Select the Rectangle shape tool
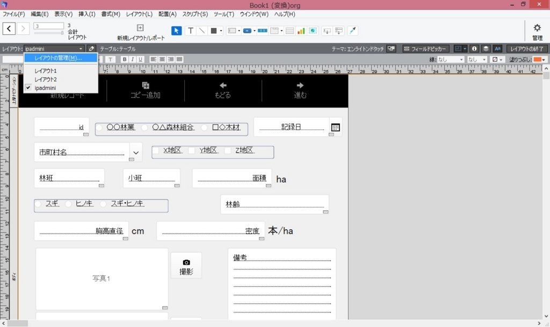 [213, 31]
